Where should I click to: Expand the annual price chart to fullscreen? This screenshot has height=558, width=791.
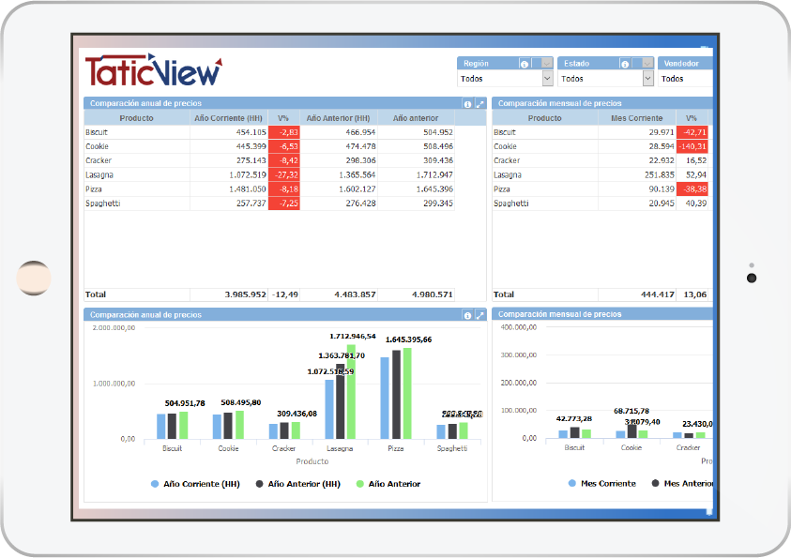(479, 315)
